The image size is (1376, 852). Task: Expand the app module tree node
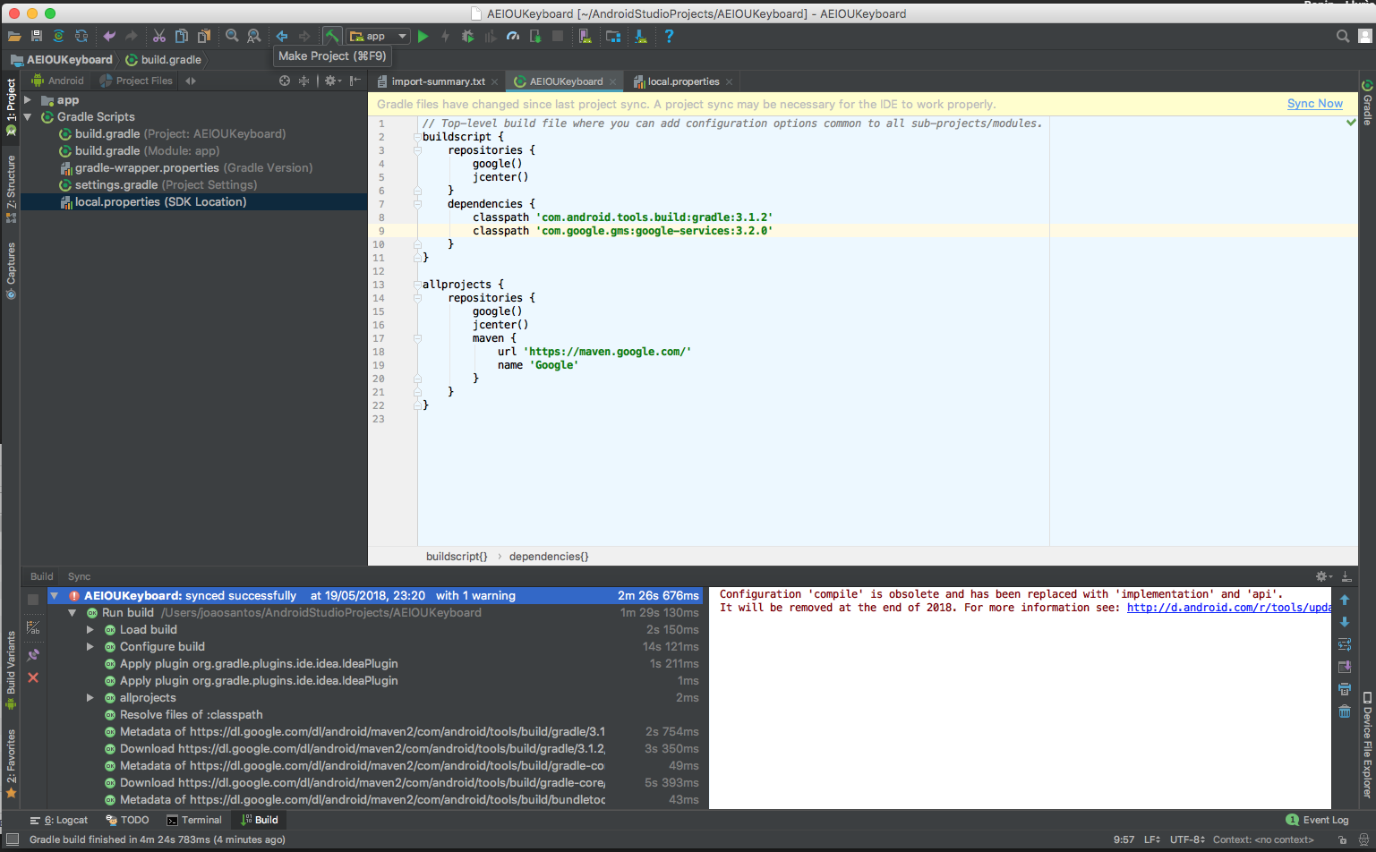(x=28, y=100)
